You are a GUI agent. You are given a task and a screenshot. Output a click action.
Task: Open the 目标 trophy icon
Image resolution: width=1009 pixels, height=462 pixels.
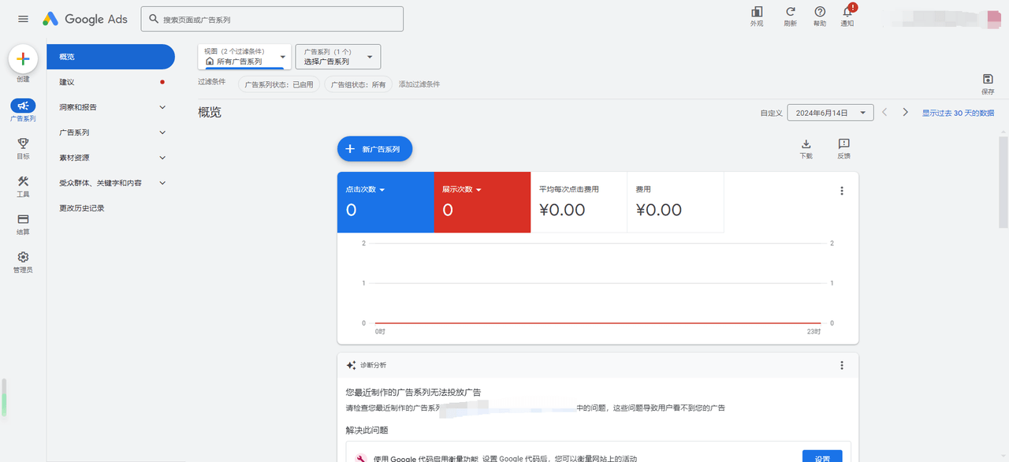pyautogui.click(x=23, y=143)
